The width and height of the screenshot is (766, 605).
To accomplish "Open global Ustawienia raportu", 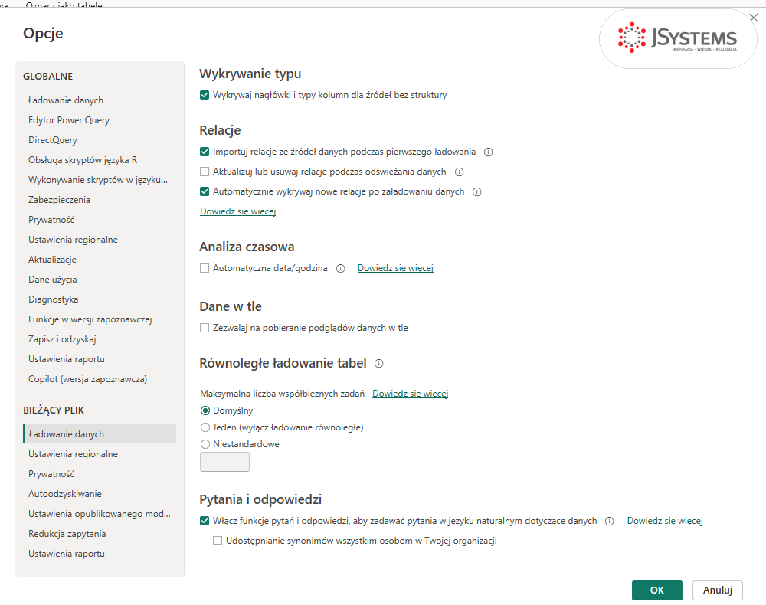I will click(100, 359).
